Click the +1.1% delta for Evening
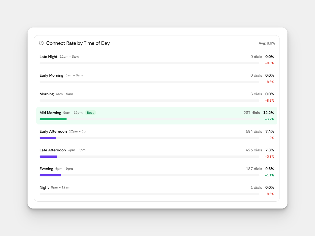The height and width of the screenshot is (236, 315). coord(269,175)
